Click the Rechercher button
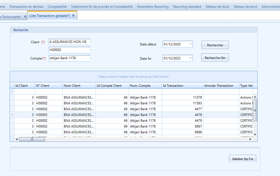This screenshot has height=176, width=280. (x=215, y=45)
